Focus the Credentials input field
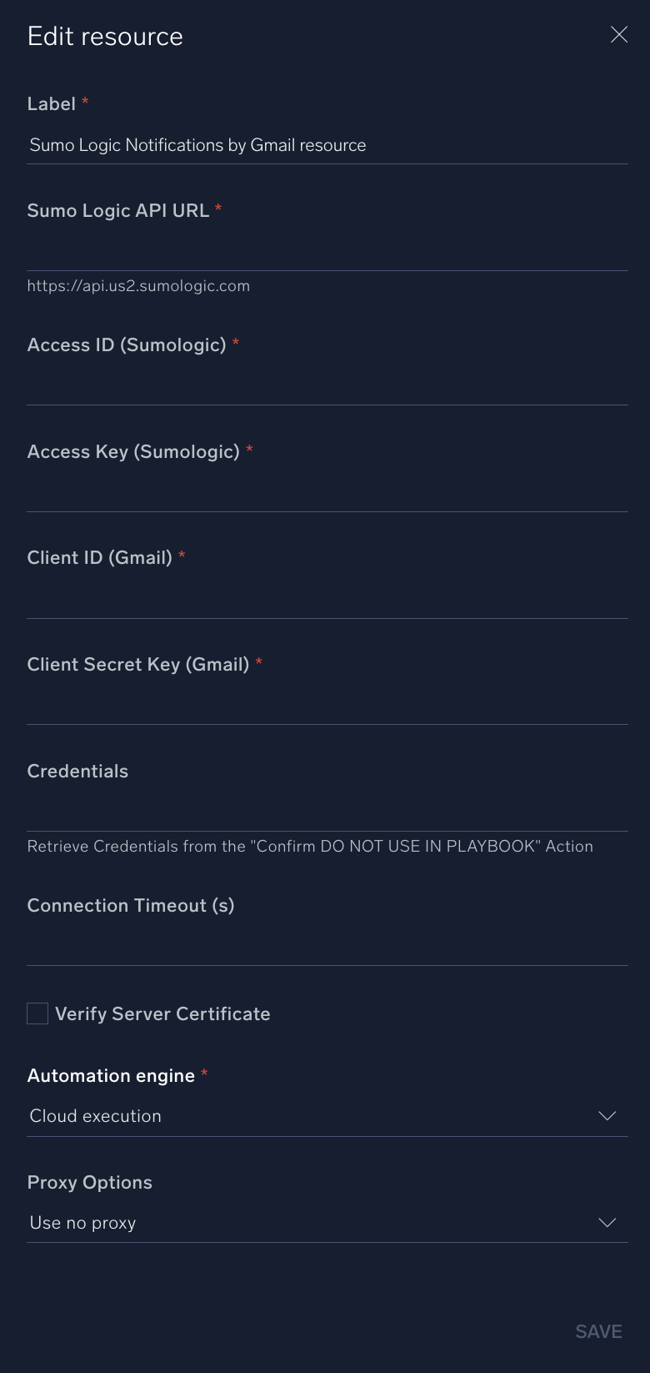This screenshot has height=1373, width=650. (x=327, y=813)
